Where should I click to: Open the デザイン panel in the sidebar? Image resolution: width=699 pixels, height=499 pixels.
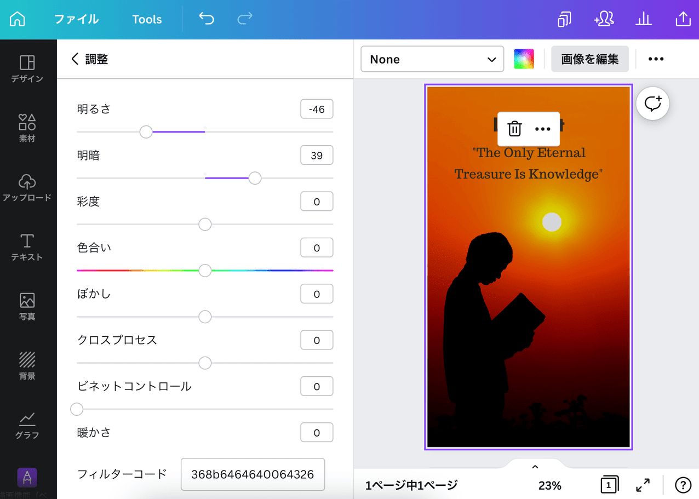(x=28, y=70)
